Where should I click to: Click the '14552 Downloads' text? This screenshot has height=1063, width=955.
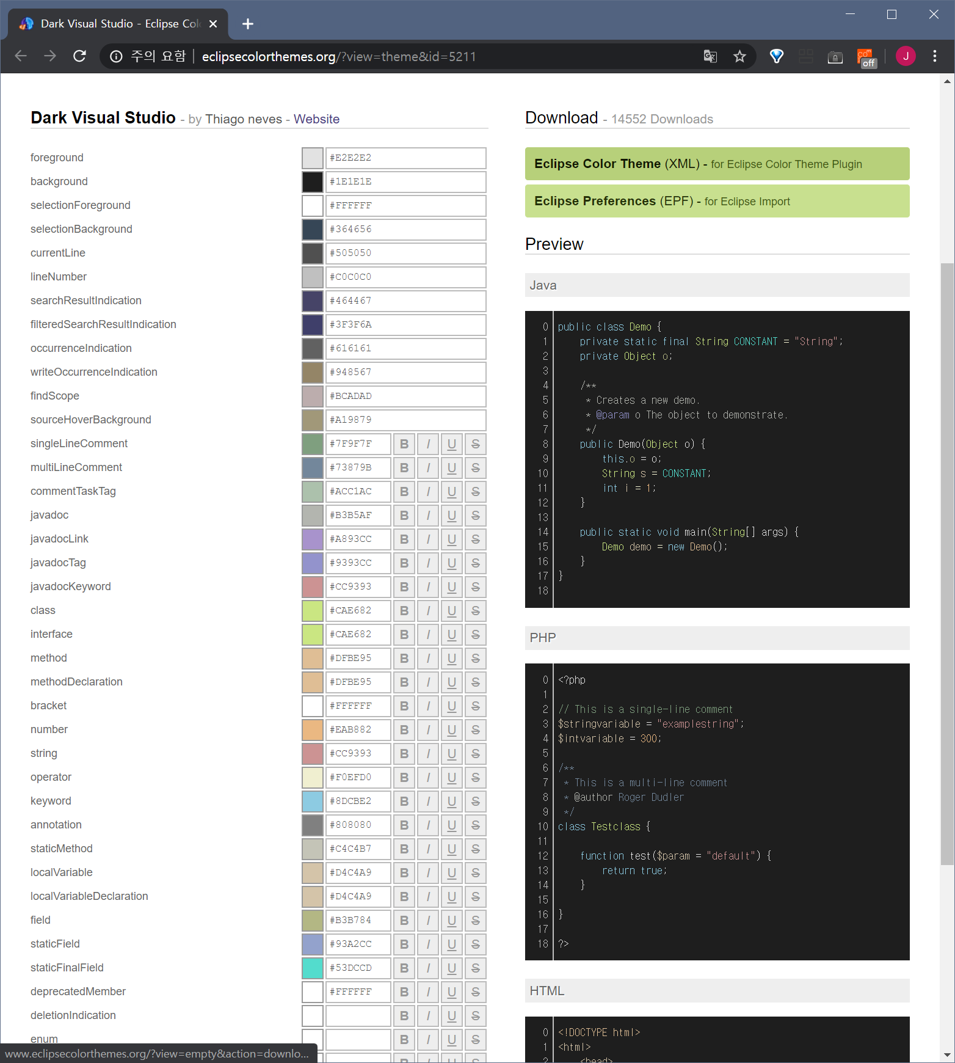[x=662, y=119]
